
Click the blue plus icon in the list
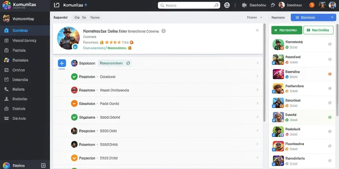(62, 63)
